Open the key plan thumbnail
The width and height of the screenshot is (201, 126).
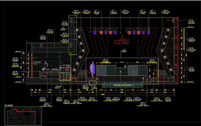pos(23,116)
